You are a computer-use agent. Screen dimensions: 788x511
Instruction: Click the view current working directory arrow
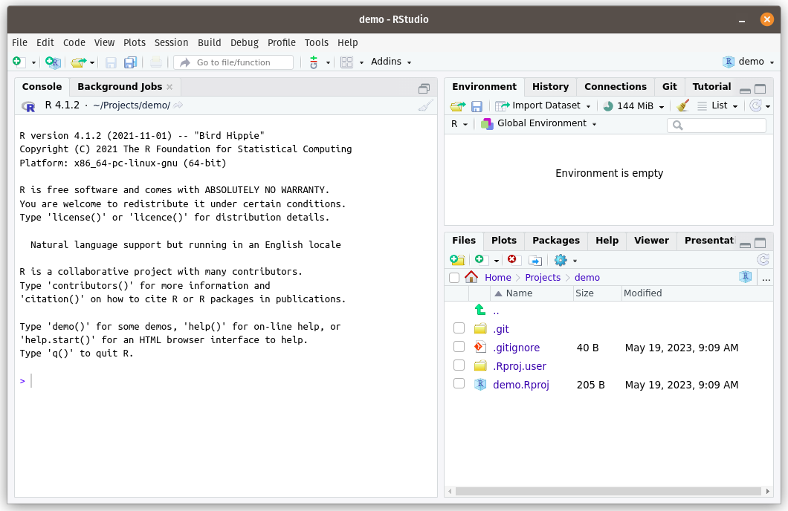point(178,105)
